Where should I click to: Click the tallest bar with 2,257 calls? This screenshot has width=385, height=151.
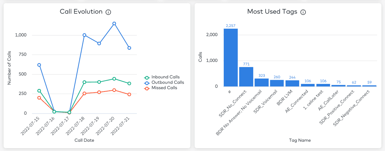(x=231, y=57)
